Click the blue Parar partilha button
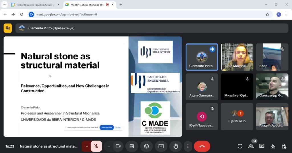This screenshot has width=292, height=153. click(107, 128)
